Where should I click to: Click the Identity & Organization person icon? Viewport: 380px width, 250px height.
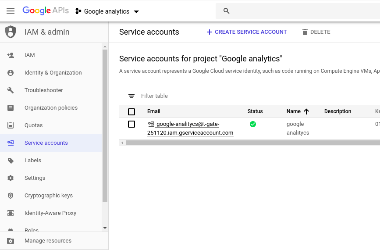(11, 73)
